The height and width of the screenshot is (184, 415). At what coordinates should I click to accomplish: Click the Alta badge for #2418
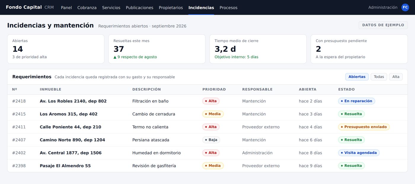pos(211,101)
